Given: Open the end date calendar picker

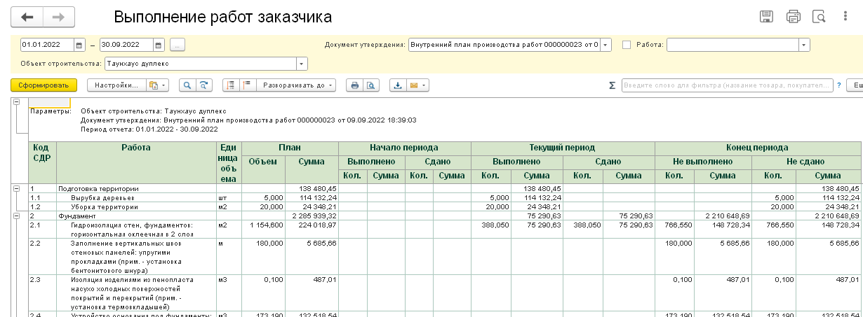Looking at the screenshot, I should (159, 45).
